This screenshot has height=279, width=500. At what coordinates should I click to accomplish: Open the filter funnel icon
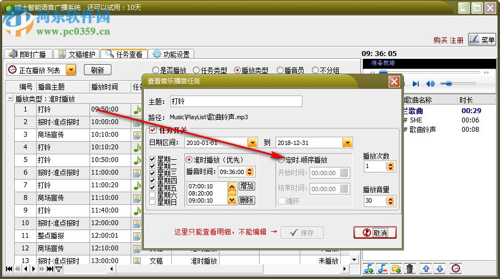(x=59, y=269)
